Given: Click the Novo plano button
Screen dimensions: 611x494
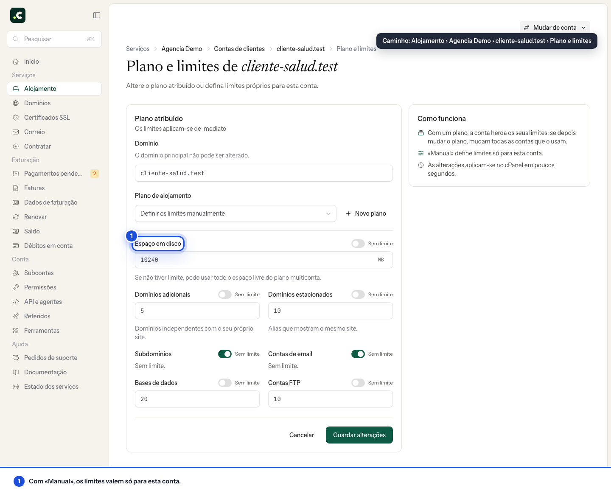Looking at the screenshot, I should pyautogui.click(x=366, y=213).
